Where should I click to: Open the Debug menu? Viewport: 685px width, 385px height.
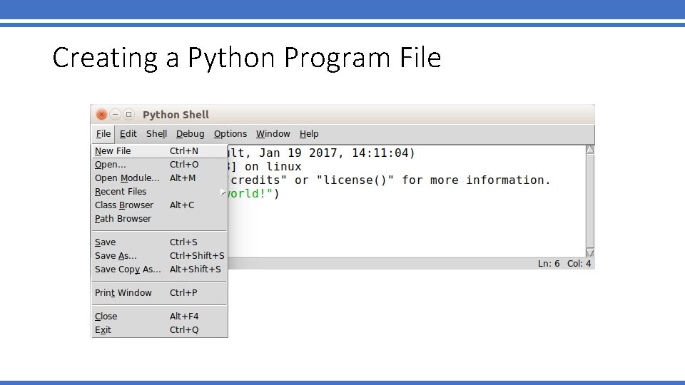click(x=190, y=134)
